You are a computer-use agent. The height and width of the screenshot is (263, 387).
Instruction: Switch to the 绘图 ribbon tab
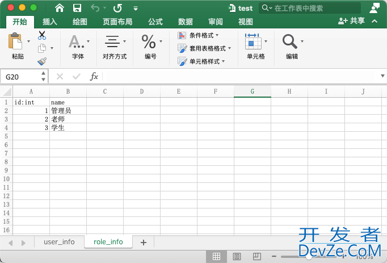pos(79,22)
